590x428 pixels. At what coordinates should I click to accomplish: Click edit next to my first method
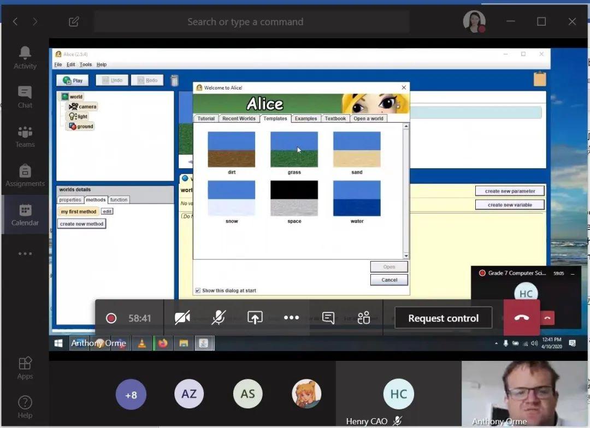pos(107,211)
